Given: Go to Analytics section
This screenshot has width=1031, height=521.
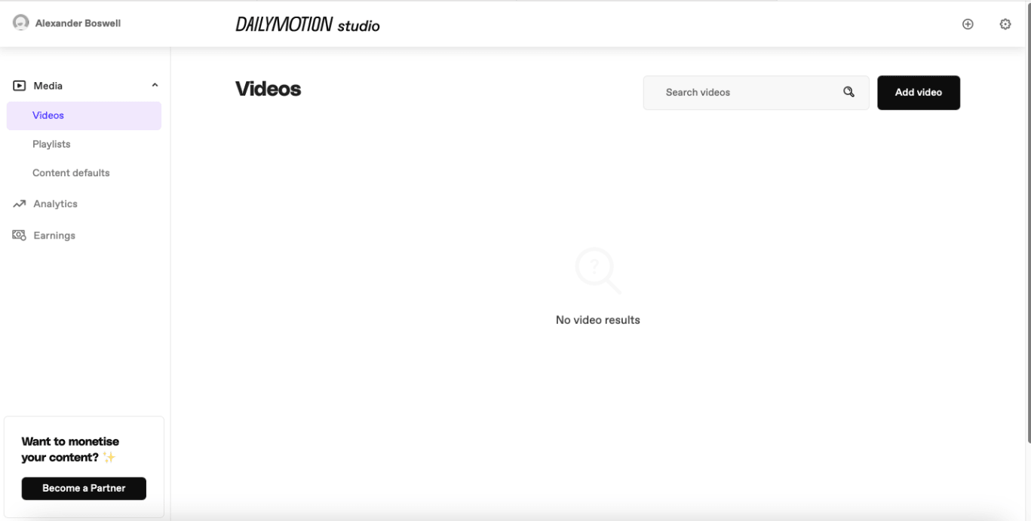Looking at the screenshot, I should click(x=55, y=204).
